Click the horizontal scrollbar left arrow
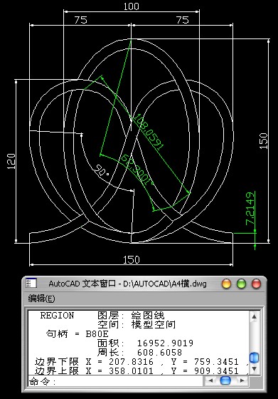Screen dimensions: 278x399 210,380
